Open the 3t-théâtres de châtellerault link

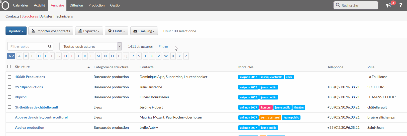tap(37, 107)
